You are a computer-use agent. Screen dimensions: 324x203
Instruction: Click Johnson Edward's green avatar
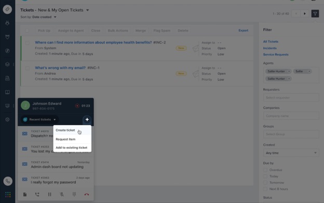coord(25,105)
